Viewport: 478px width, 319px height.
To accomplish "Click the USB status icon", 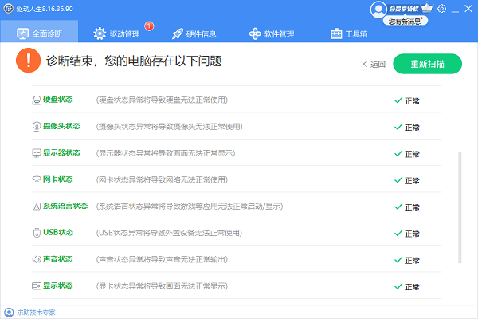I will 37,233.
